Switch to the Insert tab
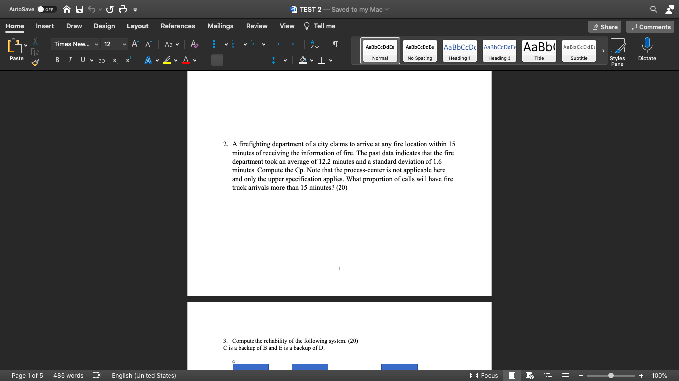The width and height of the screenshot is (679, 381). (x=45, y=26)
